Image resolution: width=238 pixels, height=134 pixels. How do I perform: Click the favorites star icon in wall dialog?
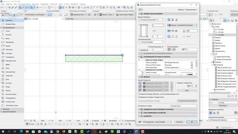(140, 10)
